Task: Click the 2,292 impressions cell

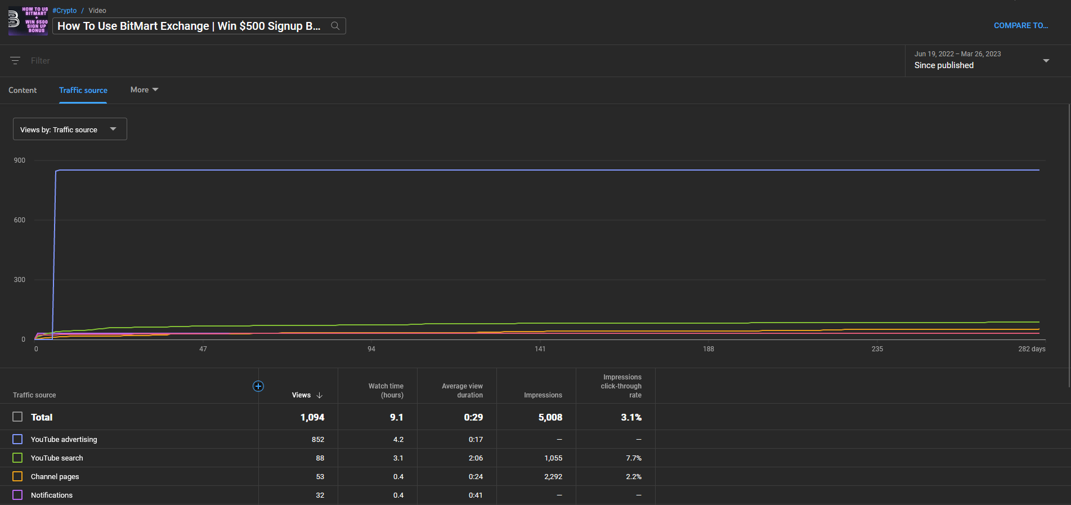Action: tap(553, 476)
